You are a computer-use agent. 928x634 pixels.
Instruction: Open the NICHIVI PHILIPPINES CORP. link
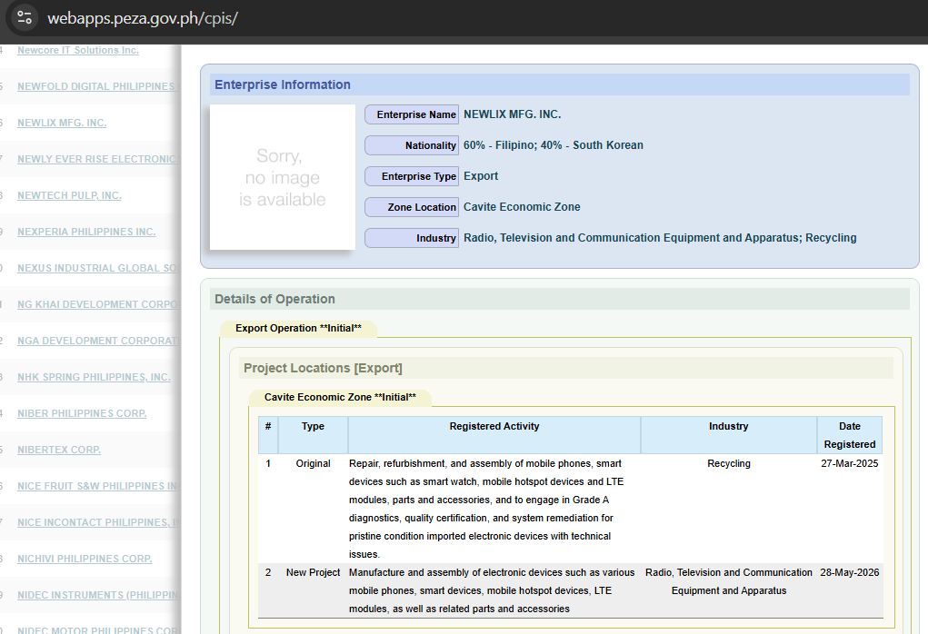(x=85, y=559)
